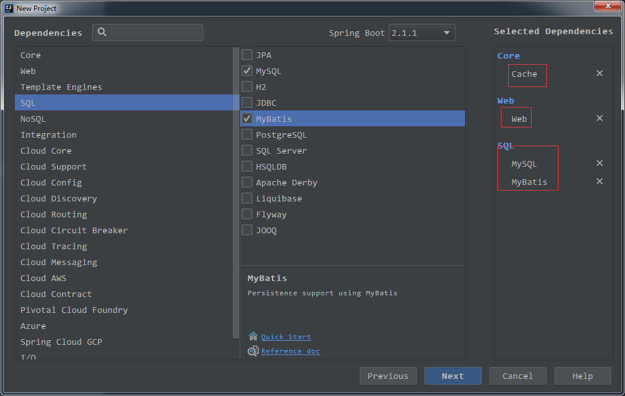Select the Cloud Tracing category
This screenshot has height=396, width=625.
(124, 246)
